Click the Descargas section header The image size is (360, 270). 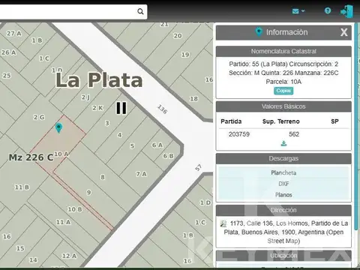[x=283, y=158]
